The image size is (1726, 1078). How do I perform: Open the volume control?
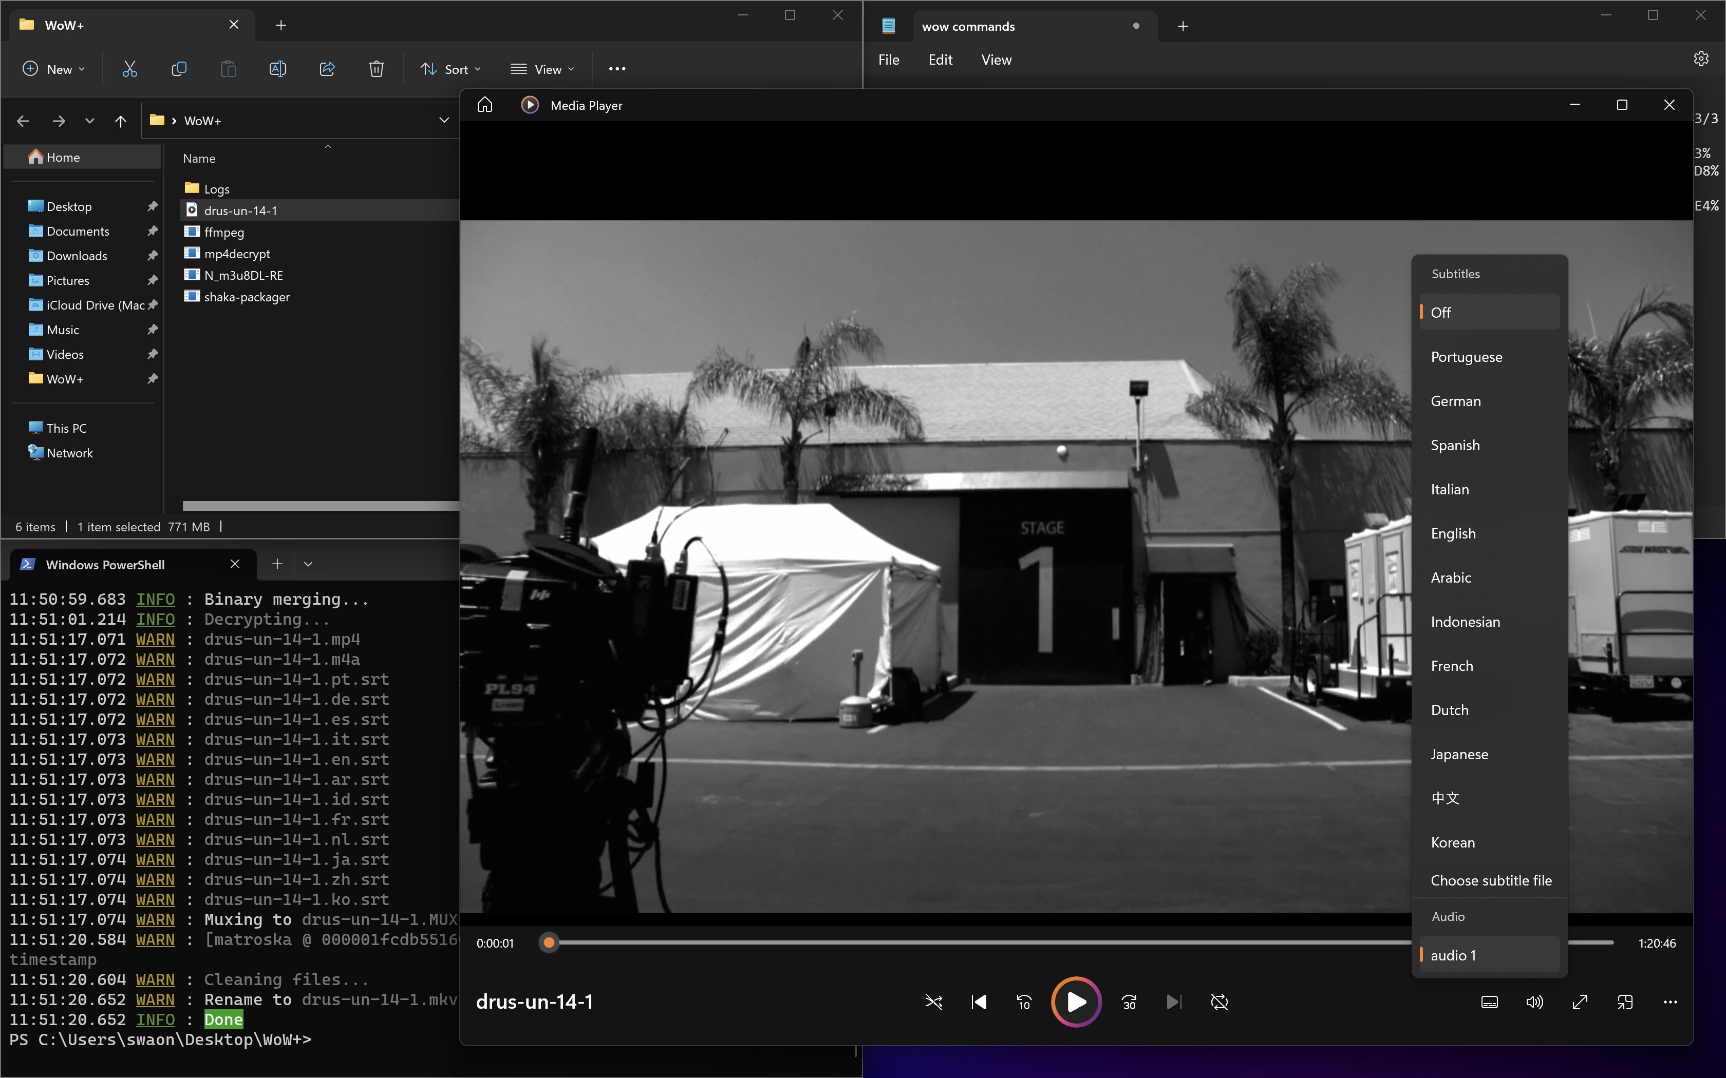pos(1534,1002)
